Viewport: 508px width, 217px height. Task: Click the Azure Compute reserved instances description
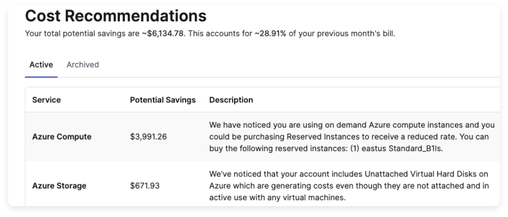pos(352,137)
